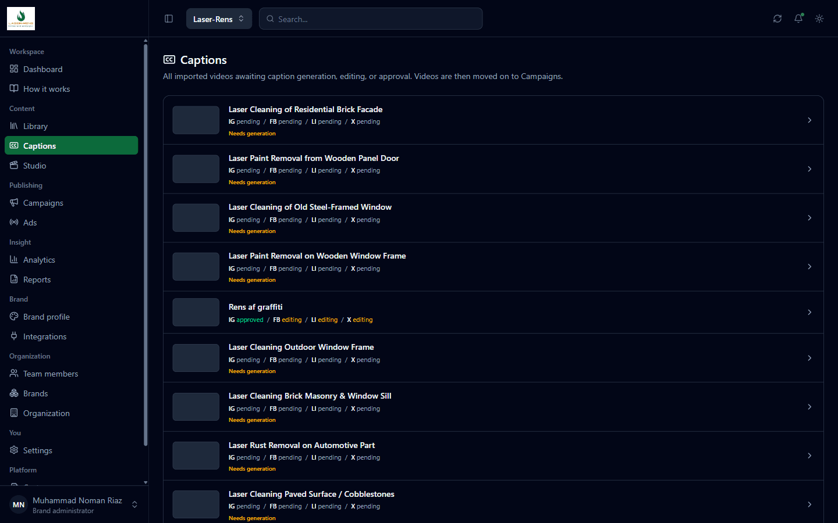Viewport: 838px width, 523px height.
Task: Select Captions in the sidebar
Action: 71,146
